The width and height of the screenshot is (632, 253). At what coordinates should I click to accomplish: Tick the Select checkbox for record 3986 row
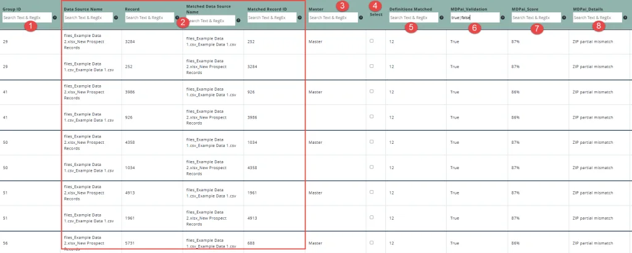[x=372, y=91]
